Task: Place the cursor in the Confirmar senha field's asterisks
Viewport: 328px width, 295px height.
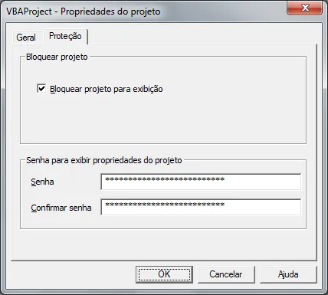Action: (x=165, y=205)
